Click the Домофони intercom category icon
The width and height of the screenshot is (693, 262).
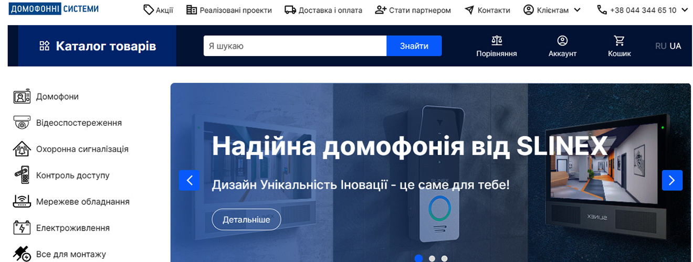(22, 97)
